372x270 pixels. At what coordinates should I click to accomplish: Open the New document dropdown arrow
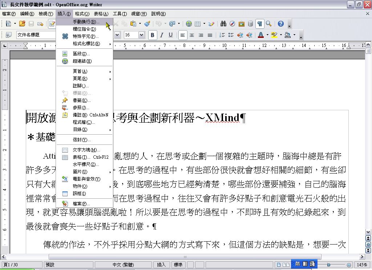pos(15,24)
